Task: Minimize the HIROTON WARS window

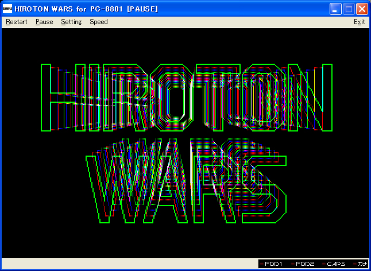Action: pos(335,9)
